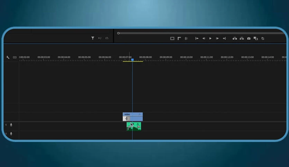Step back one frame

tap(204, 38)
